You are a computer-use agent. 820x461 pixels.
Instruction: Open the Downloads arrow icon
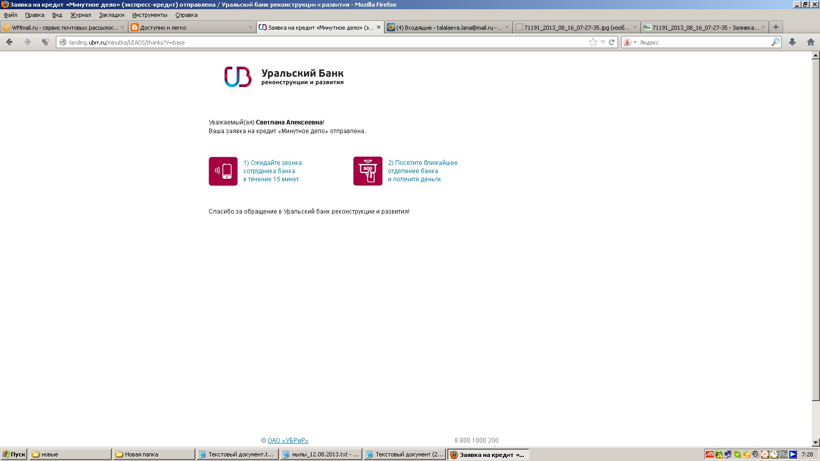(792, 42)
